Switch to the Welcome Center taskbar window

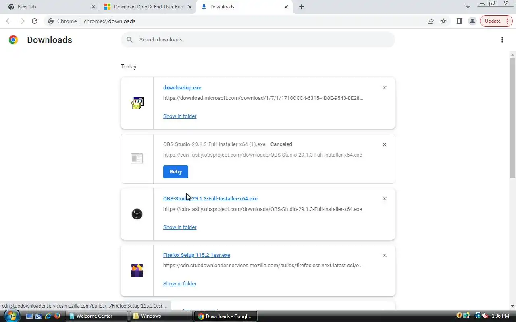[x=97, y=316]
